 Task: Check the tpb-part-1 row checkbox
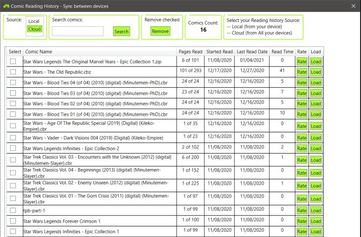tap(13, 210)
